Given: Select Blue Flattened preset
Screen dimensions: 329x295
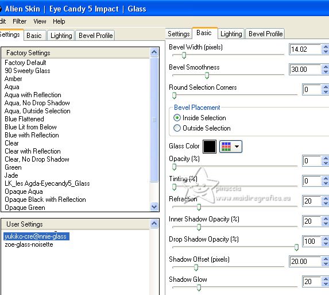Looking at the screenshot, I should pos(24,119).
